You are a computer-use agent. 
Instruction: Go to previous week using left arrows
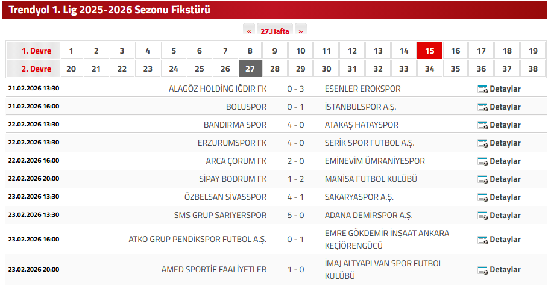point(249,31)
